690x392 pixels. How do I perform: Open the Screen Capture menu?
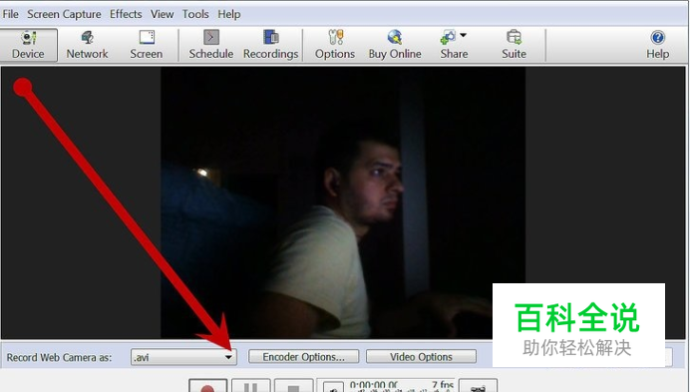(x=64, y=14)
